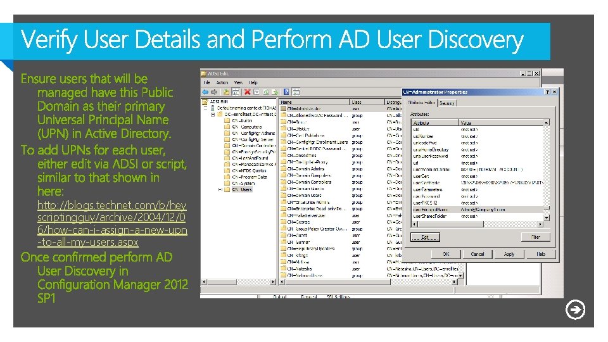Sort list by Name column header
Image resolution: width=608 pixels, height=342 pixels.
tap(315, 102)
